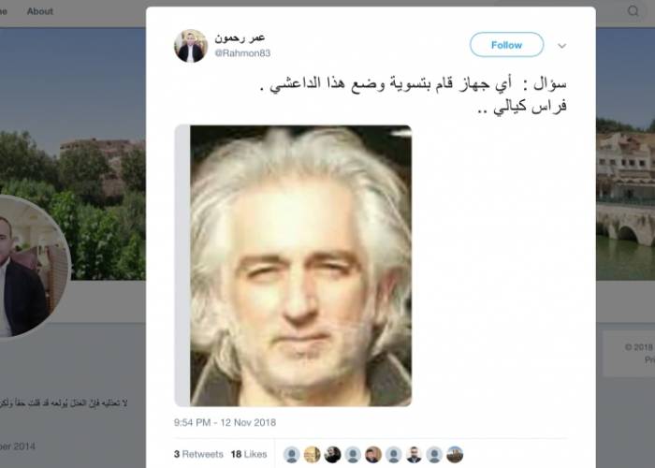Go to the About tab
This screenshot has height=468, width=655.
tap(39, 11)
